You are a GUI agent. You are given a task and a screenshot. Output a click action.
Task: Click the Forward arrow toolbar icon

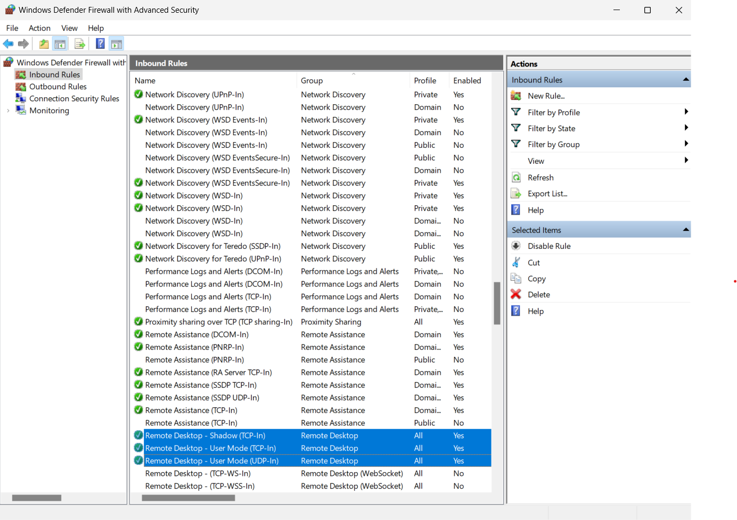23,44
